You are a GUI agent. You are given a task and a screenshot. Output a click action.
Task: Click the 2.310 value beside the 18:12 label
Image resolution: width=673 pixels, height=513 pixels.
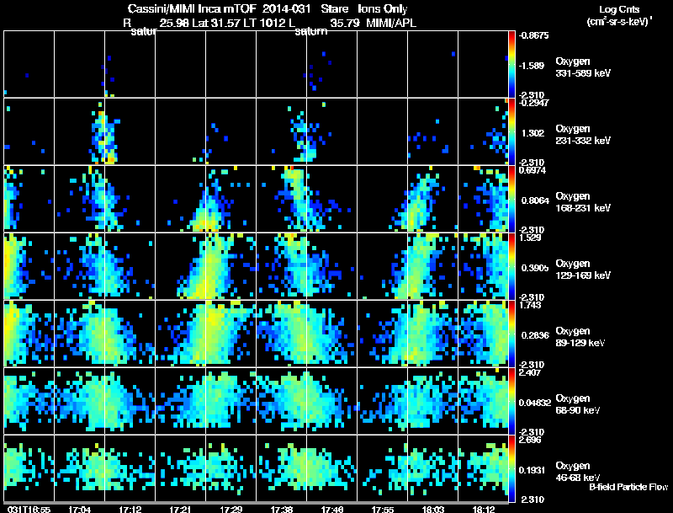533,500
